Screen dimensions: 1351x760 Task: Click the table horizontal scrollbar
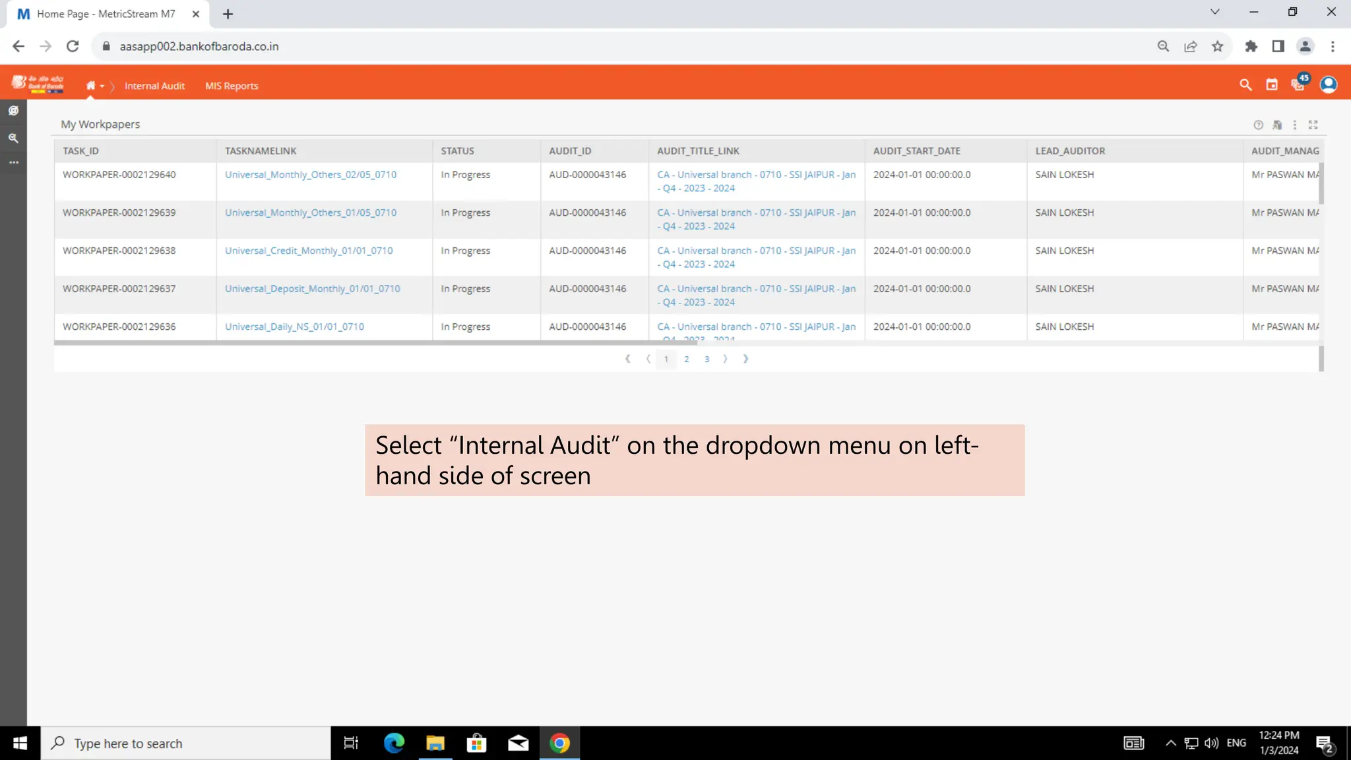click(375, 343)
